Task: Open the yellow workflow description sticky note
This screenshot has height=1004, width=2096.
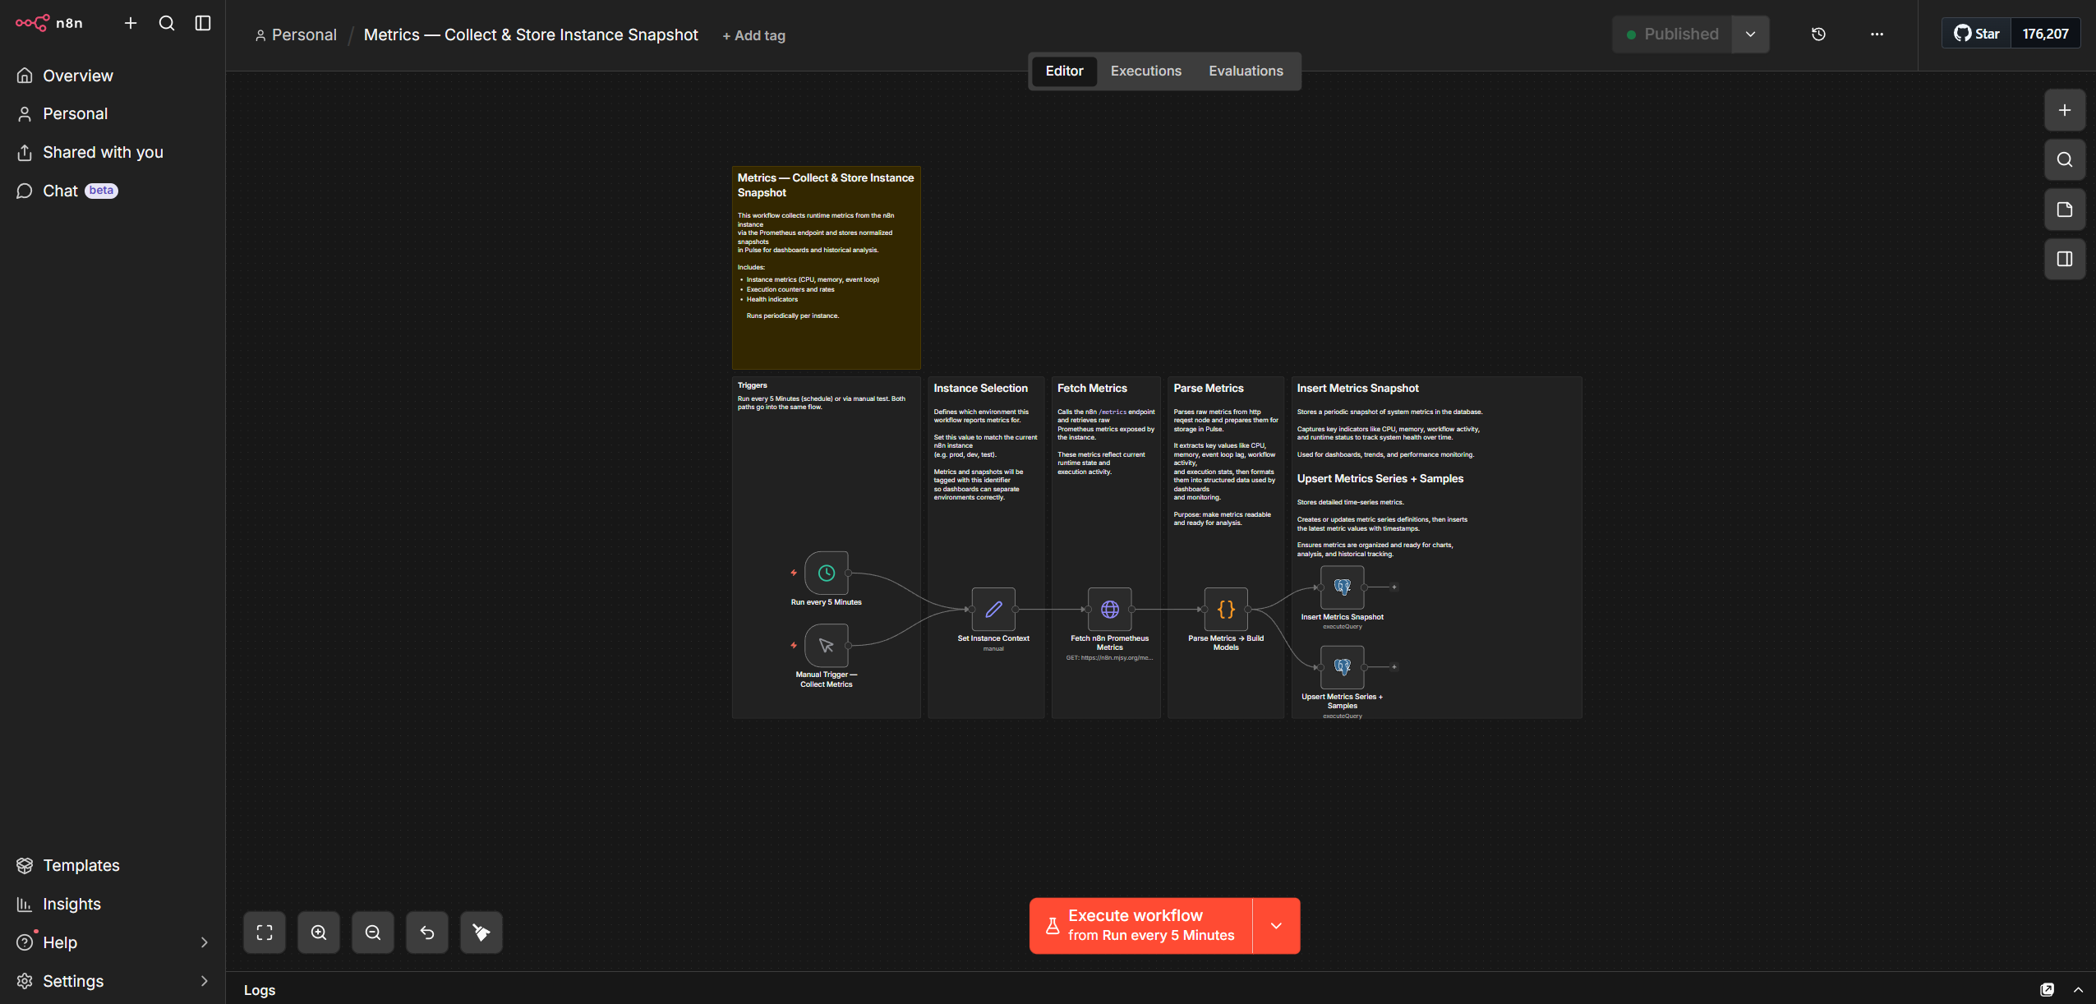Action: (826, 267)
